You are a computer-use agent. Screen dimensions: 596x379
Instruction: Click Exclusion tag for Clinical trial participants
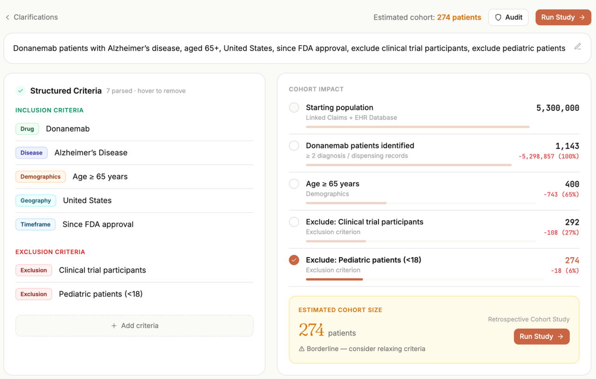34,270
